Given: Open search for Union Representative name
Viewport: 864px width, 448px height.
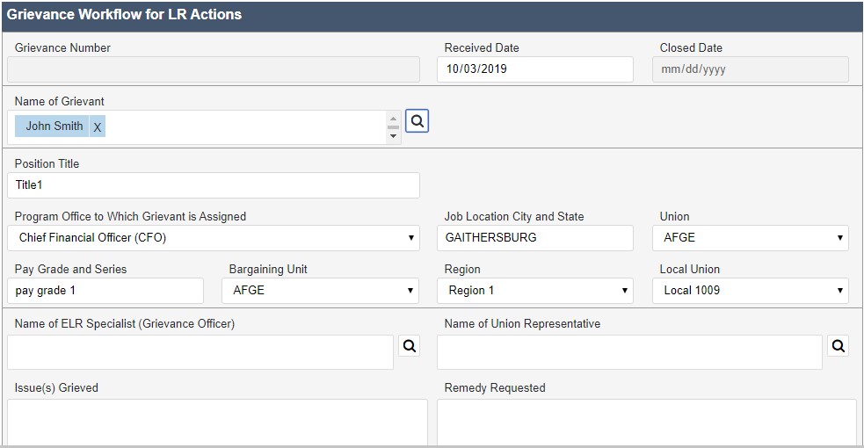Looking at the screenshot, I should [839, 345].
